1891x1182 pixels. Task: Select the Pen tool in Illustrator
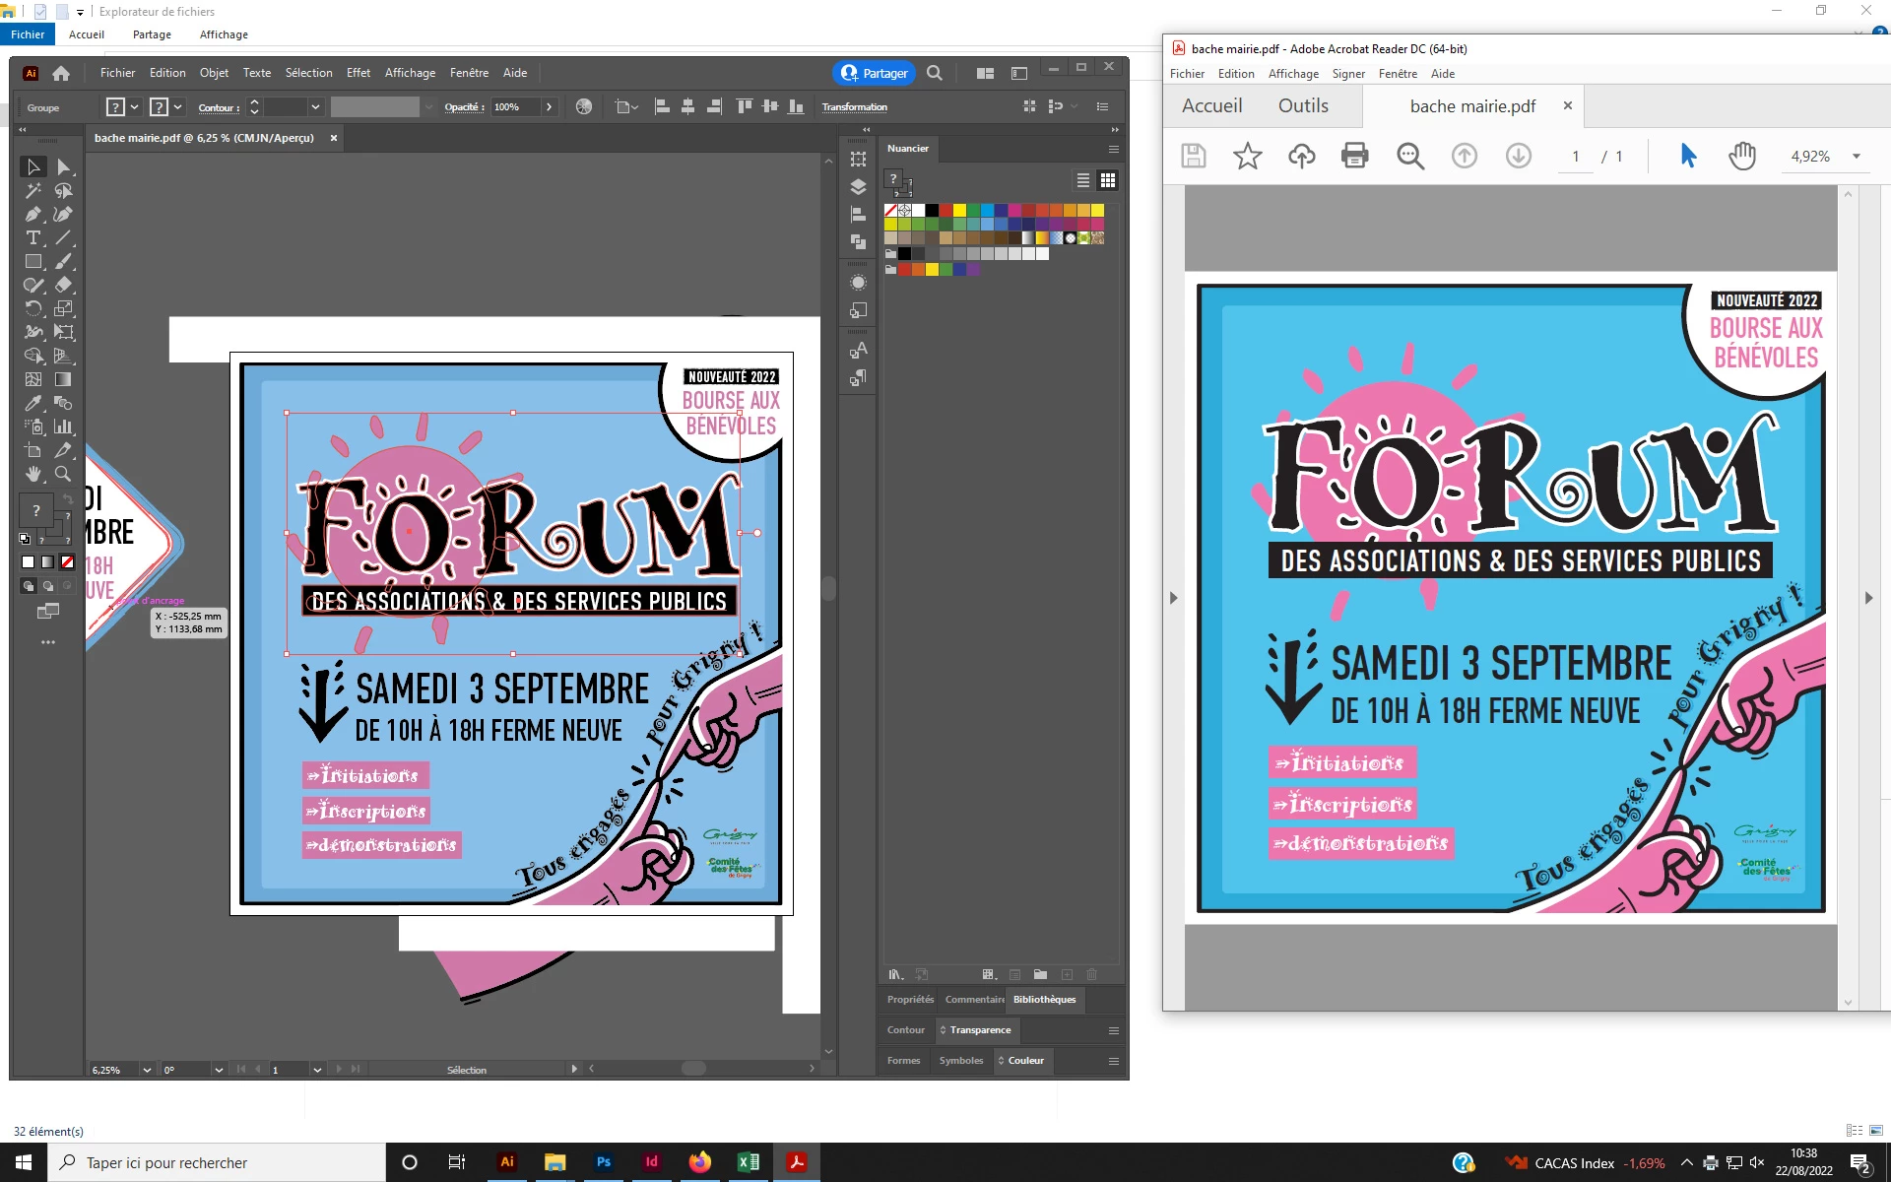point(33,214)
